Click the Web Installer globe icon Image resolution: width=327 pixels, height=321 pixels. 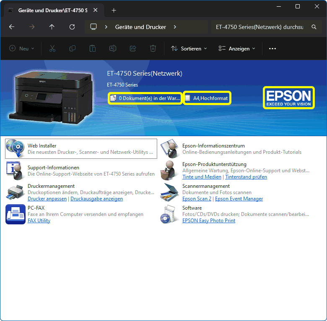tap(16, 148)
